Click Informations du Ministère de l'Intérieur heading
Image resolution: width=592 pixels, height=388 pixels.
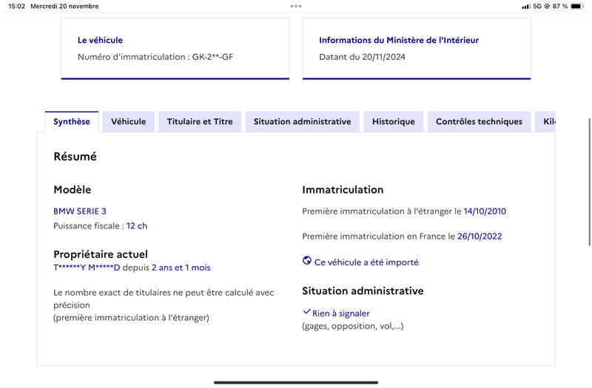click(x=399, y=40)
